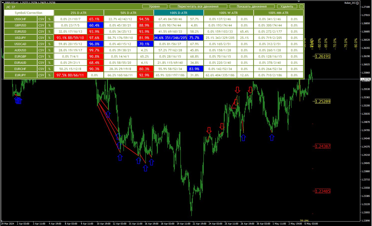Open the USDJPY symbol row
This screenshot has height=226, width=372.
tap(20, 38)
